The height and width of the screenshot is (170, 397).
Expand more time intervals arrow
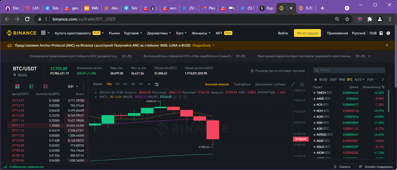[149, 84]
